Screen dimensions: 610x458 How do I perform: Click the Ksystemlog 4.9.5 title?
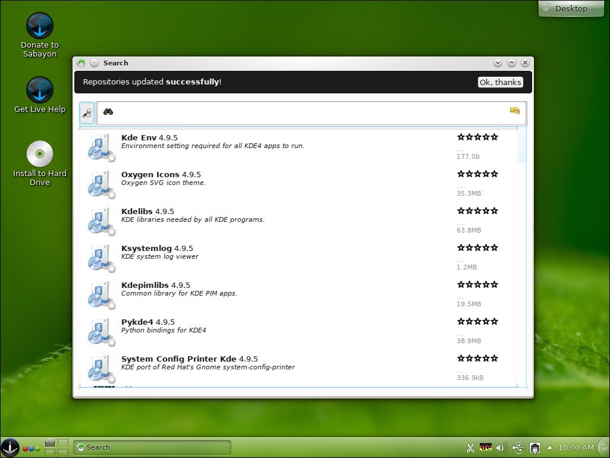click(x=157, y=248)
